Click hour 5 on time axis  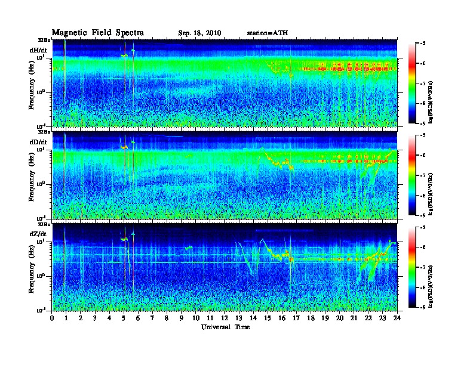[124, 318]
